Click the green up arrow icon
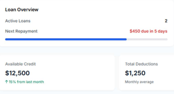 pos(6,82)
